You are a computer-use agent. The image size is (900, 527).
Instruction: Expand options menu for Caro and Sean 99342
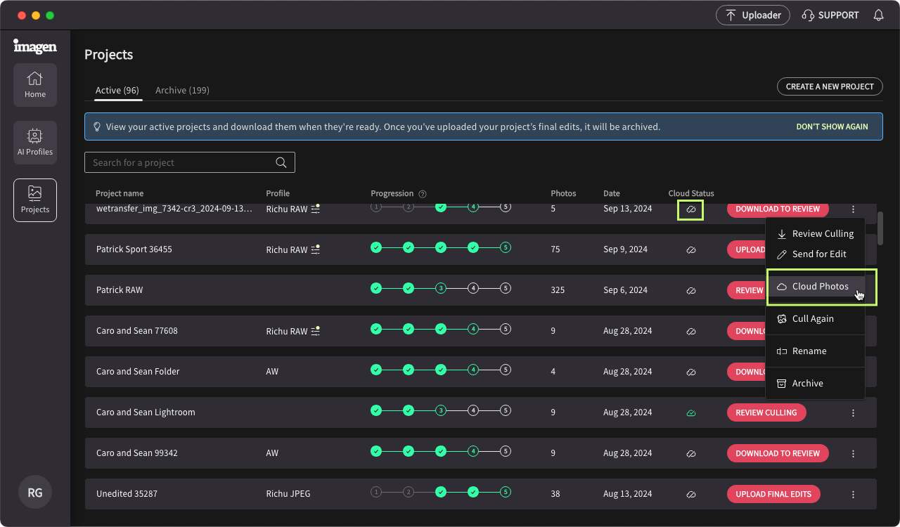pyautogui.click(x=853, y=454)
